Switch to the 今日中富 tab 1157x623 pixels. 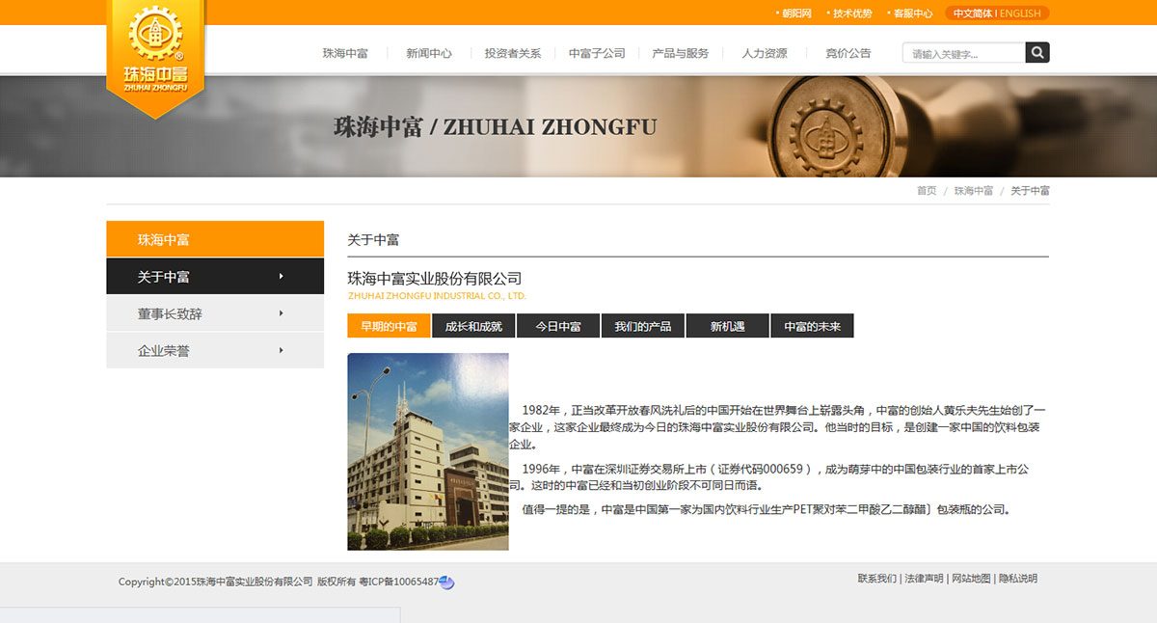point(557,325)
